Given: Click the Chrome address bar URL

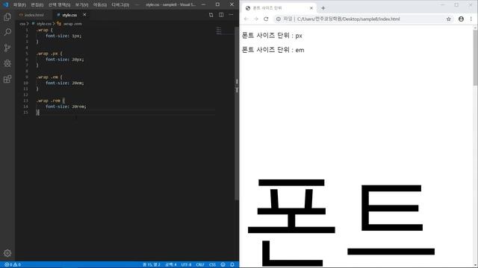Looking at the screenshot, I should click(x=349, y=19).
